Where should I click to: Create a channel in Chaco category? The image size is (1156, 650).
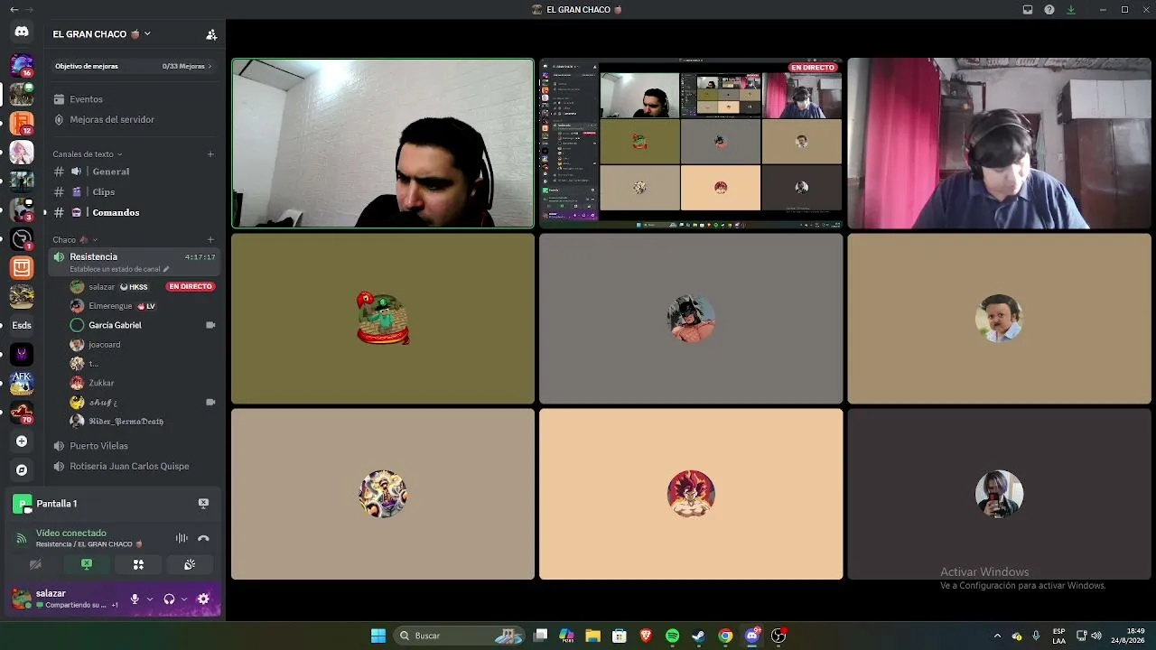[210, 239]
